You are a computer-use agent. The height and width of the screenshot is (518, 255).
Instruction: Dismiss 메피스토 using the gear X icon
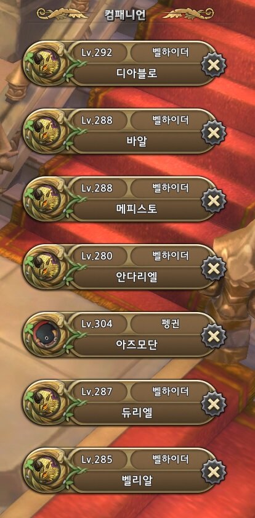coord(214,200)
